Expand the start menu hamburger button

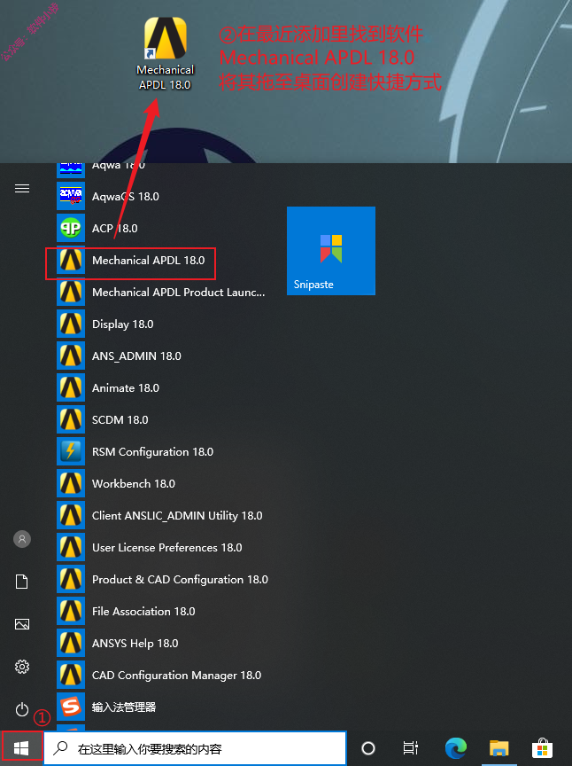[22, 189]
